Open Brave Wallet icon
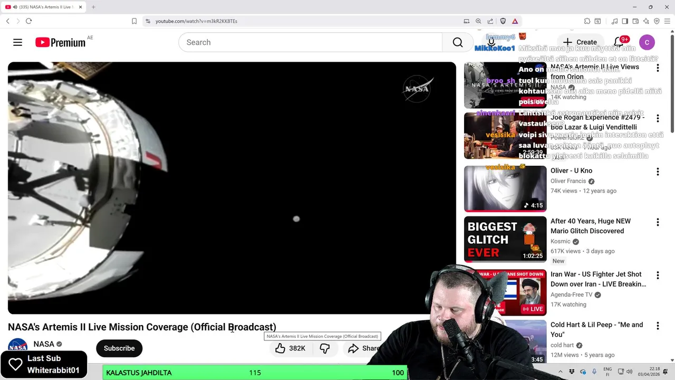675x380 pixels. pyautogui.click(x=635, y=21)
